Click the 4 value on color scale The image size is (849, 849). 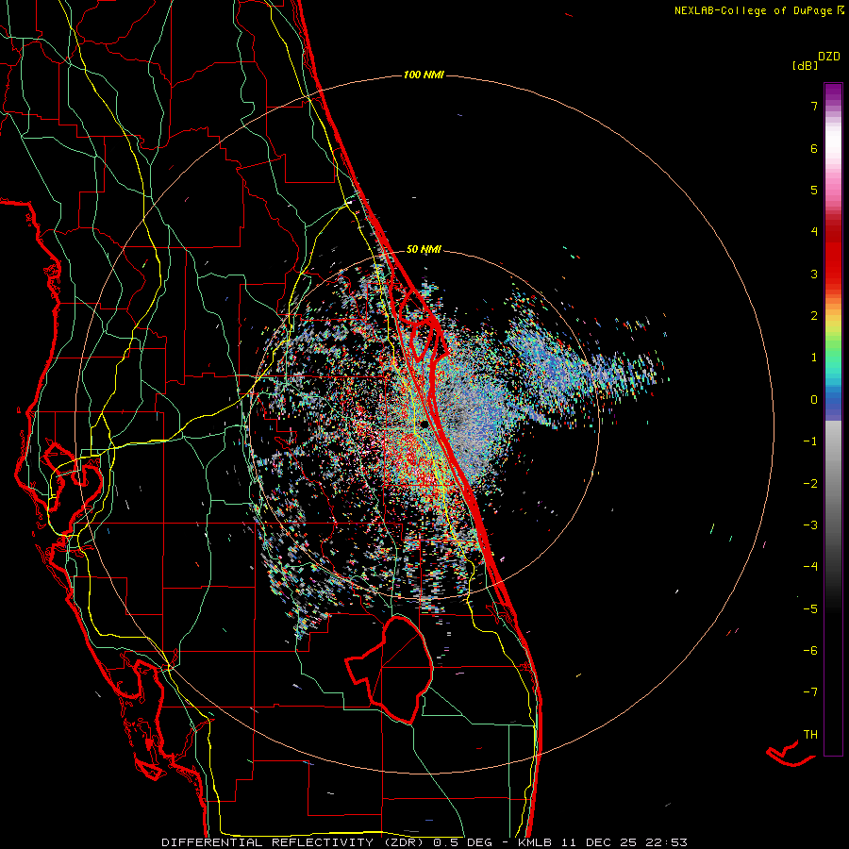(x=814, y=232)
